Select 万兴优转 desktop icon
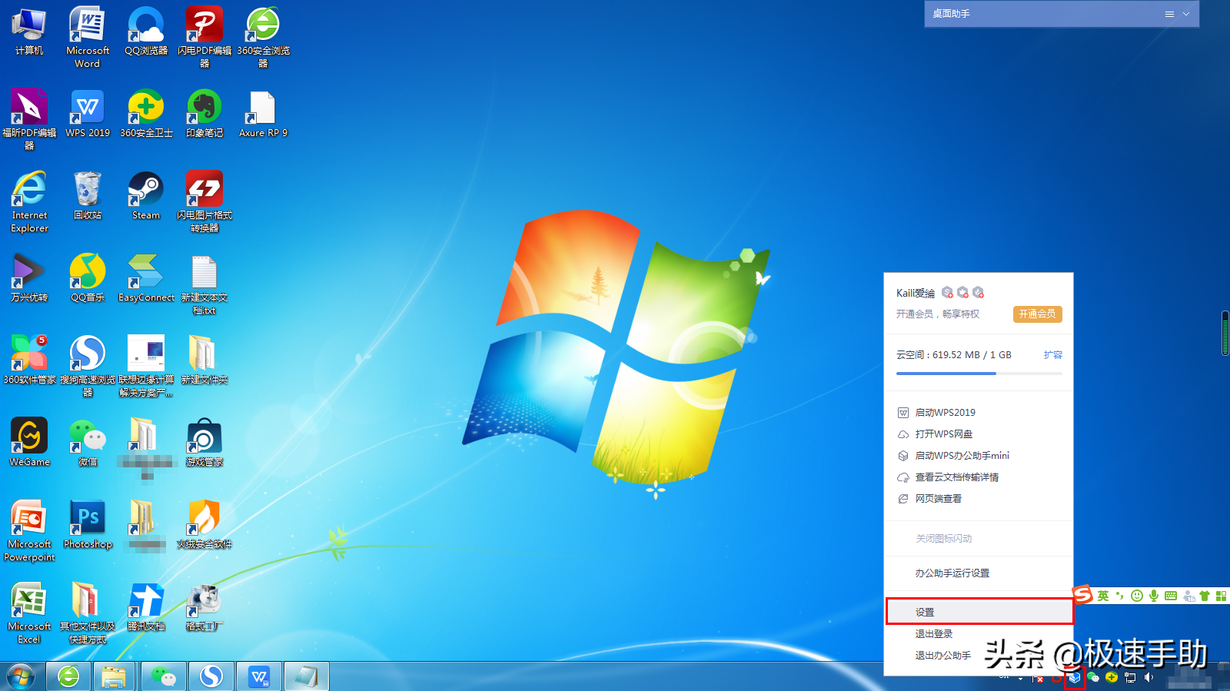This screenshot has width=1230, height=691. [29, 278]
